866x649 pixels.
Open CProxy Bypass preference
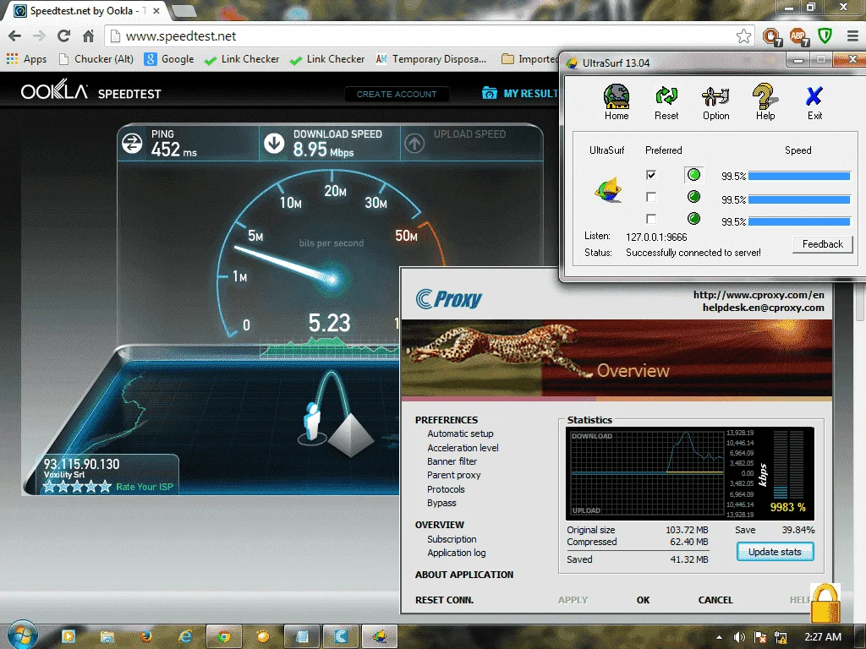(441, 503)
